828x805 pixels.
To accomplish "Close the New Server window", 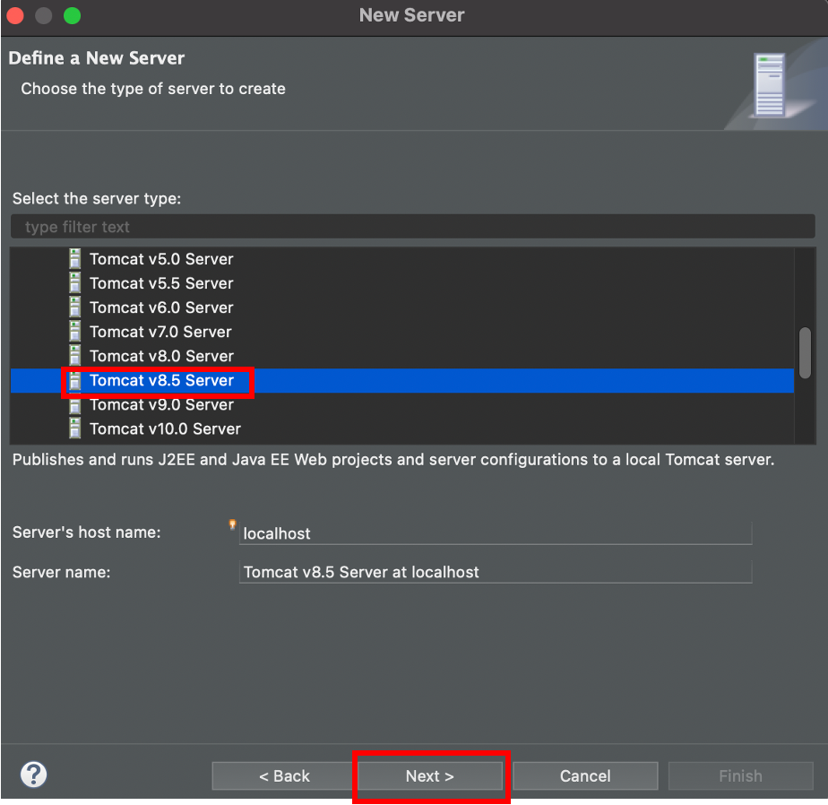I will tap(15, 15).
